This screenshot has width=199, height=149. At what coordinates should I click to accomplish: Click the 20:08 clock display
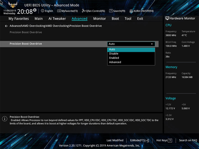(25, 12)
